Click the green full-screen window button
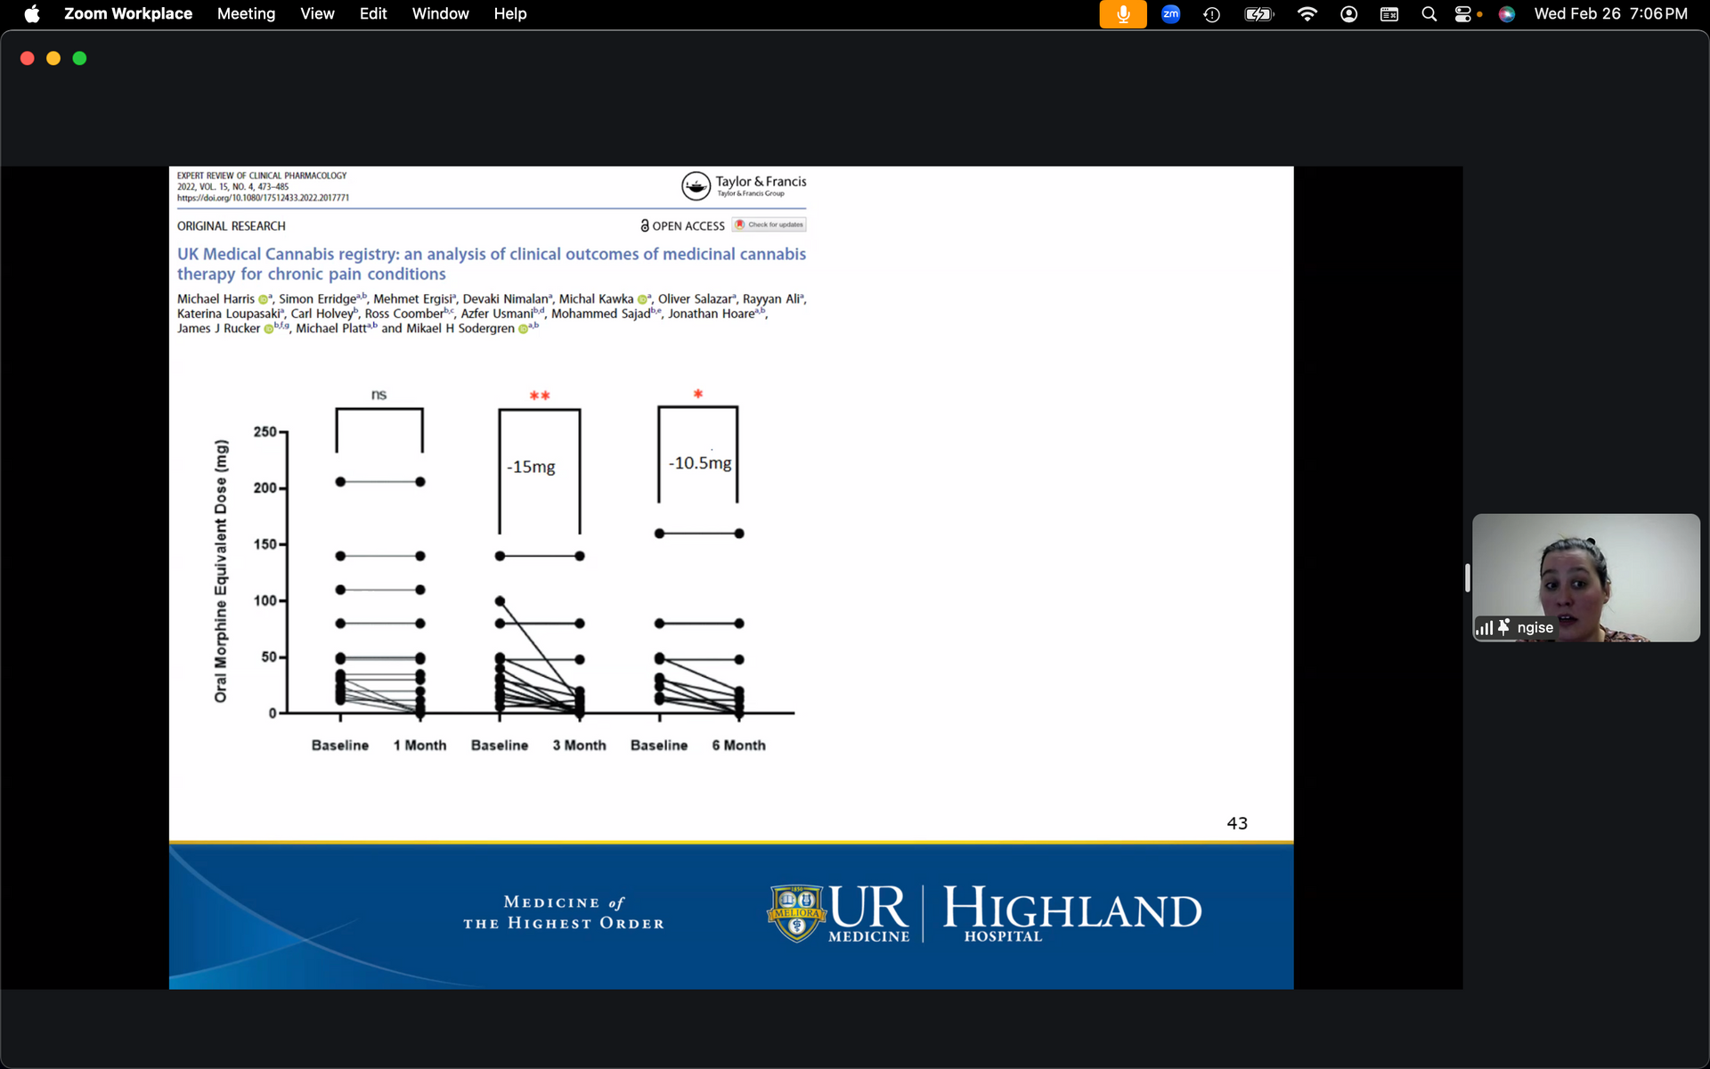The width and height of the screenshot is (1710, 1069). click(x=79, y=58)
